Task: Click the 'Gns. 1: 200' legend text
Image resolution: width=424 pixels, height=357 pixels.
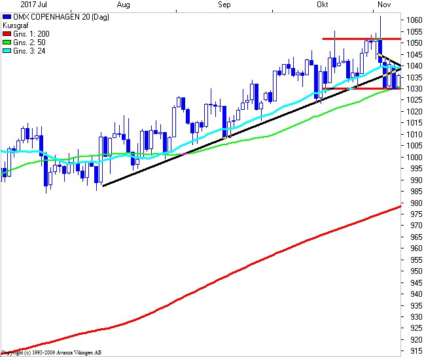Action: [x=31, y=34]
